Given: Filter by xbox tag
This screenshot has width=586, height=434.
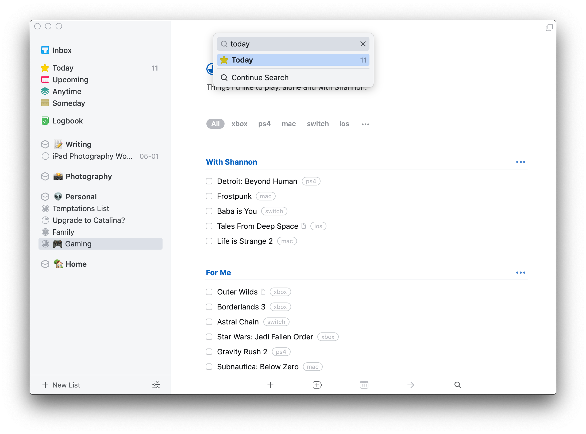Looking at the screenshot, I should (x=239, y=124).
